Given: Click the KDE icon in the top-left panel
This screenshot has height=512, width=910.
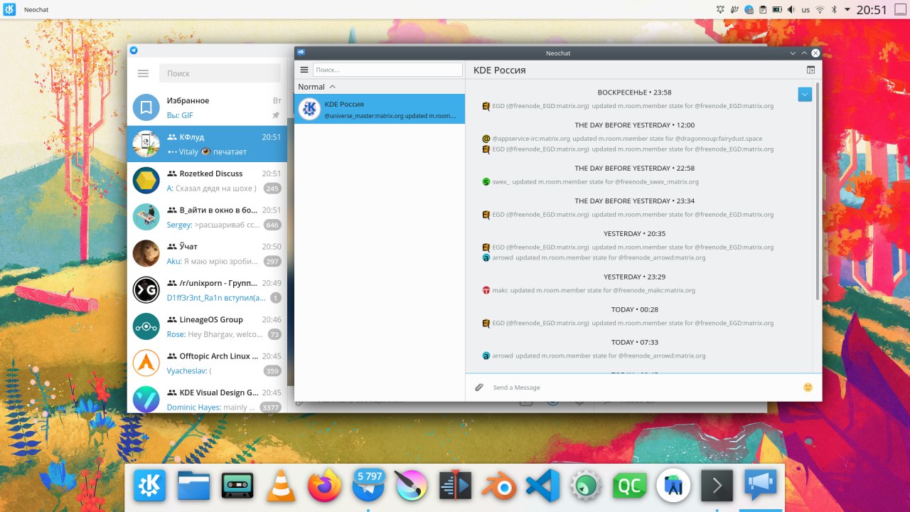Looking at the screenshot, I should (x=10, y=9).
